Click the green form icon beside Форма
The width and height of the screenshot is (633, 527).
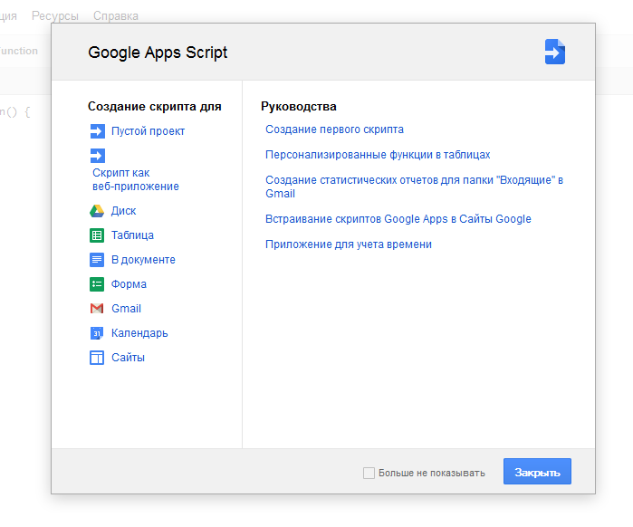97,284
